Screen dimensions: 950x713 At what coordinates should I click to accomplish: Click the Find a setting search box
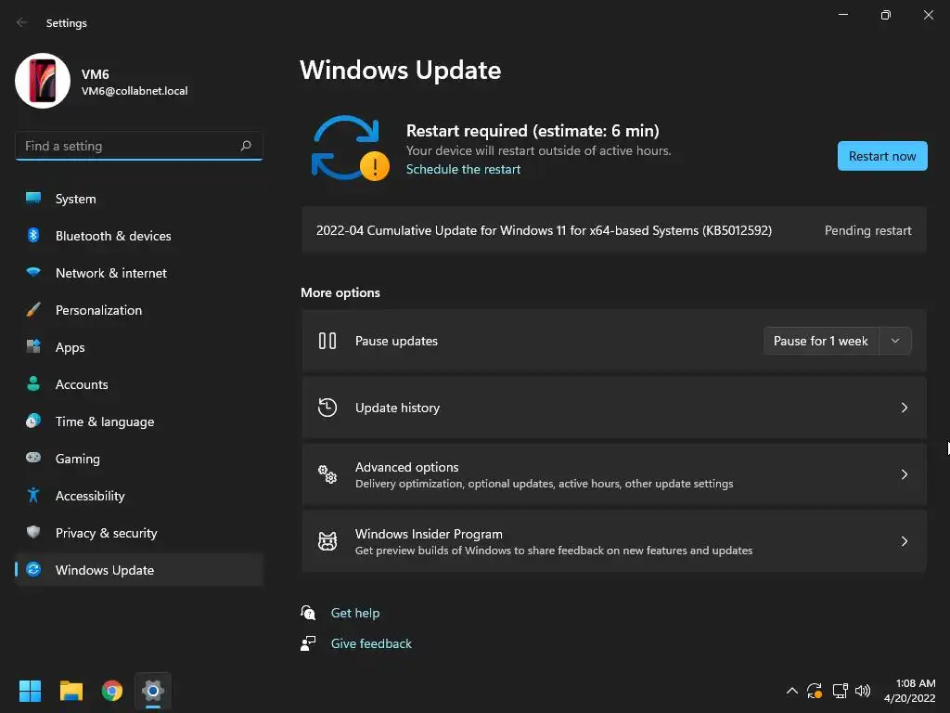139,146
